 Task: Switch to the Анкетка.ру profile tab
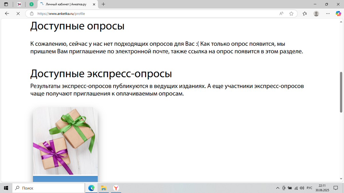pyautogui.click(x=67, y=4)
